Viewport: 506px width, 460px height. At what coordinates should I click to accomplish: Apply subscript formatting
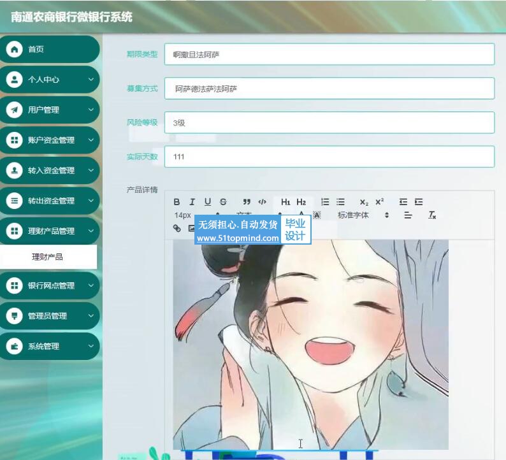(x=364, y=202)
